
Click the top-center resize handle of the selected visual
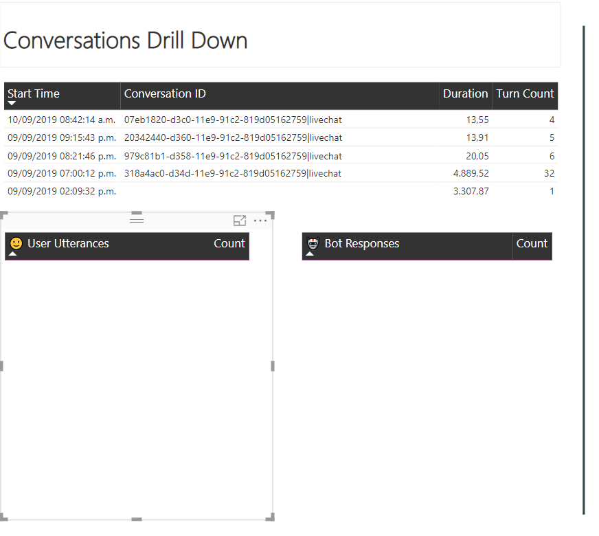tap(137, 213)
